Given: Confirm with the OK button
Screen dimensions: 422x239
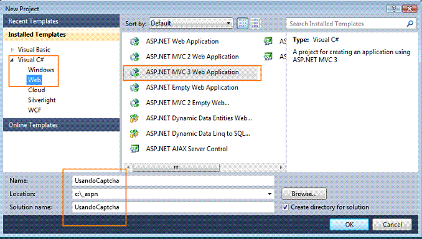Looking at the screenshot, I should [x=349, y=224].
